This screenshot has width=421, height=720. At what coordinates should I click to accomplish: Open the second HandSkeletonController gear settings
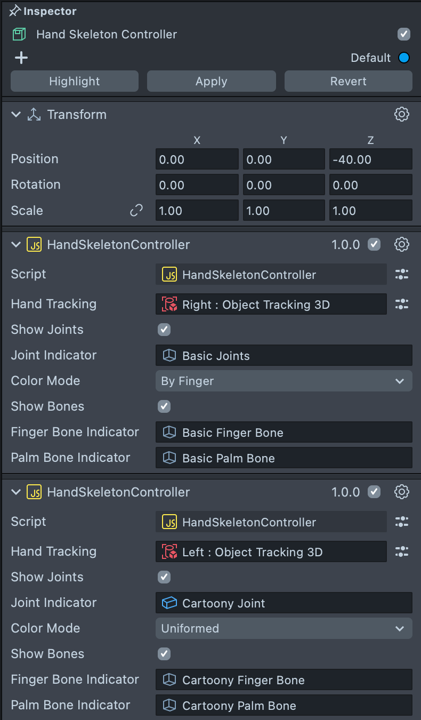[401, 492]
